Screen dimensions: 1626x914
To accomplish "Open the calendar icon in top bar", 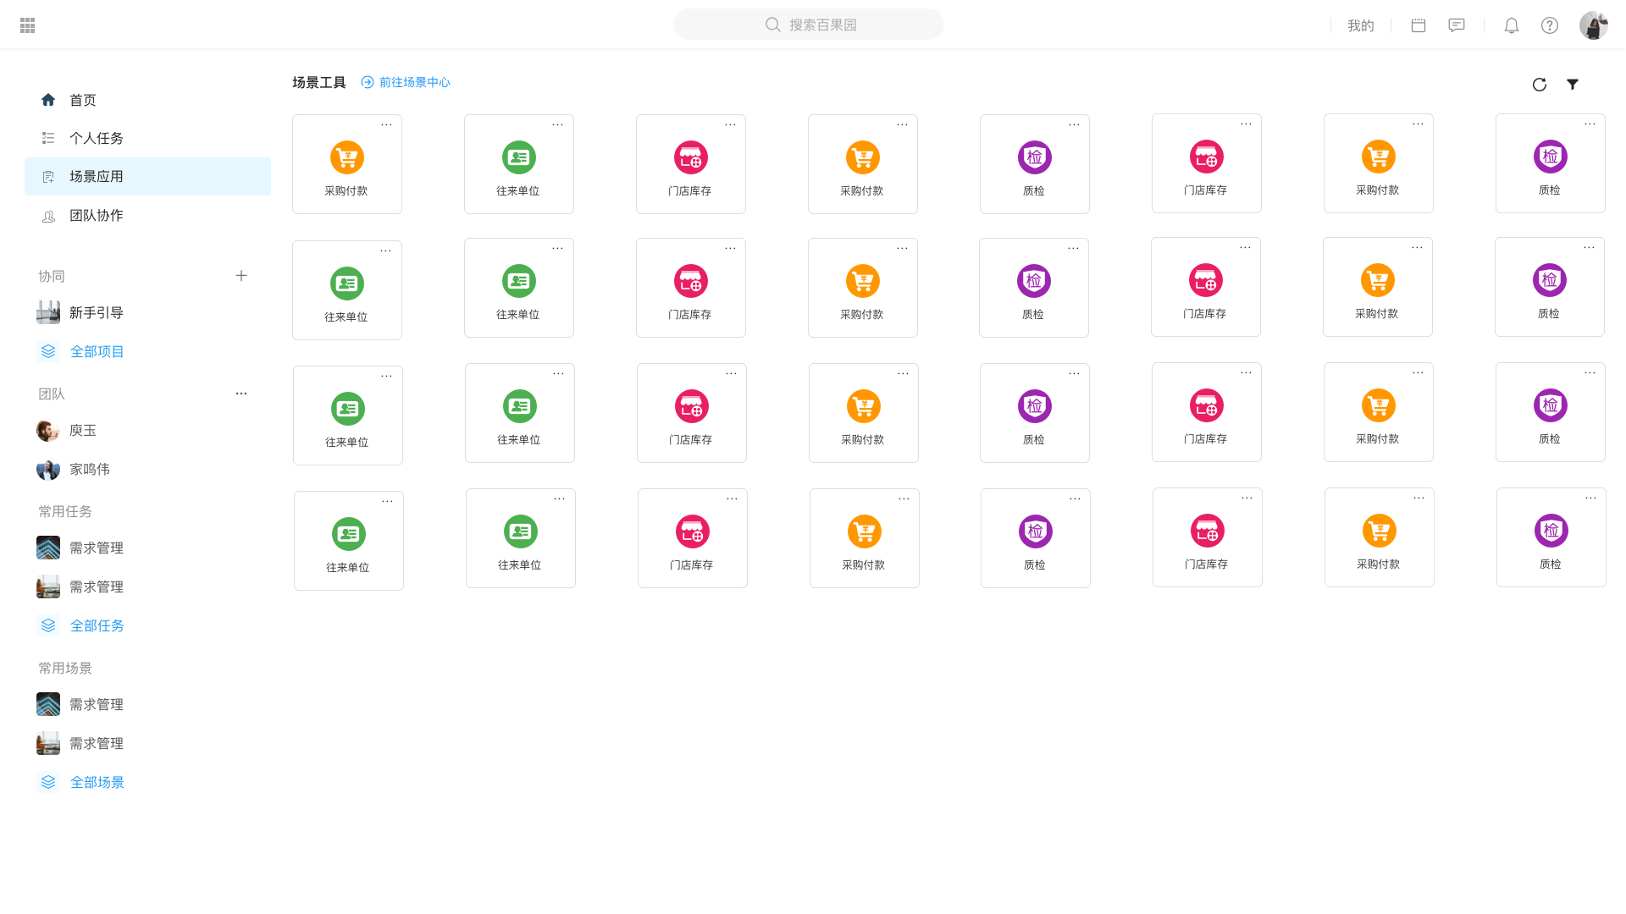I will point(1419,25).
